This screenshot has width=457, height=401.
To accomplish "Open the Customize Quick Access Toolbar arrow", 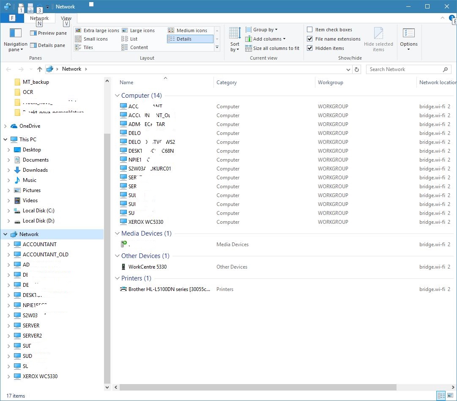I will coord(47,7).
